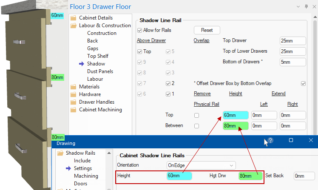The height and width of the screenshot is (190, 318).
Task: Click the help question mark icon
Action: point(270,140)
